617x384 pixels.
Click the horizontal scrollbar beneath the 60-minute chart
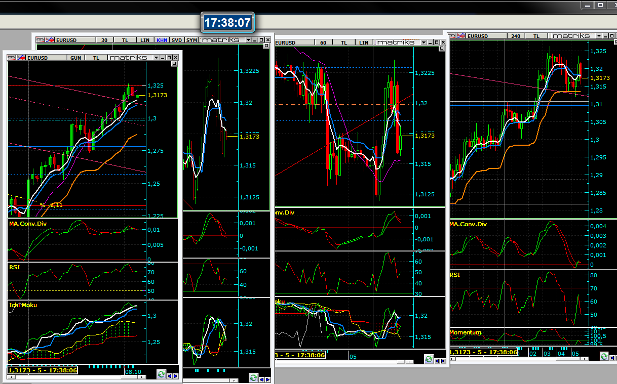tap(374, 362)
